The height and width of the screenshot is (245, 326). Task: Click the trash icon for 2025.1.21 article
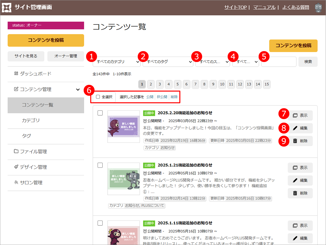[295, 193]
